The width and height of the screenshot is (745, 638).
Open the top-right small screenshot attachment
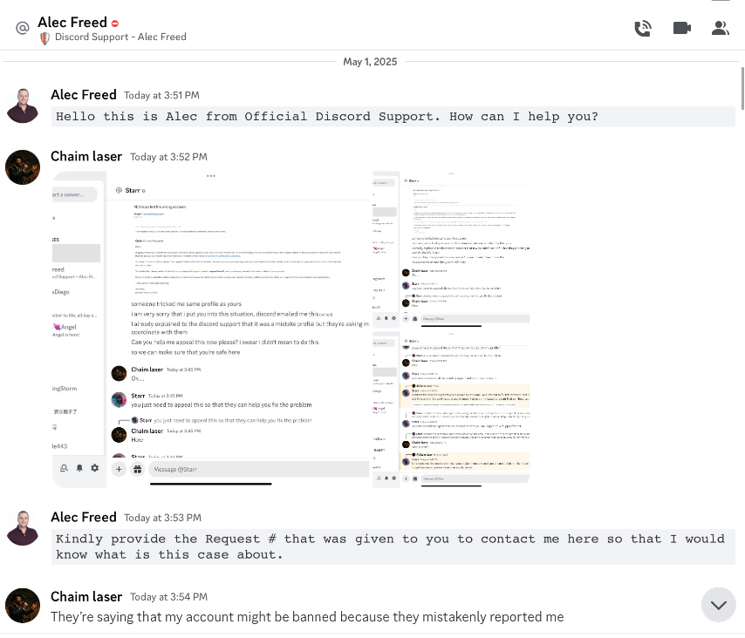[x=451, y=248]
